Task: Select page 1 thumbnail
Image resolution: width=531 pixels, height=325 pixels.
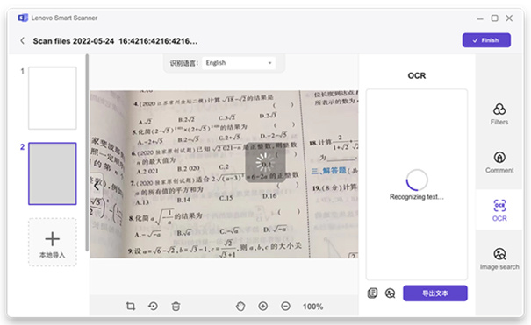Action: click(53, 98)
